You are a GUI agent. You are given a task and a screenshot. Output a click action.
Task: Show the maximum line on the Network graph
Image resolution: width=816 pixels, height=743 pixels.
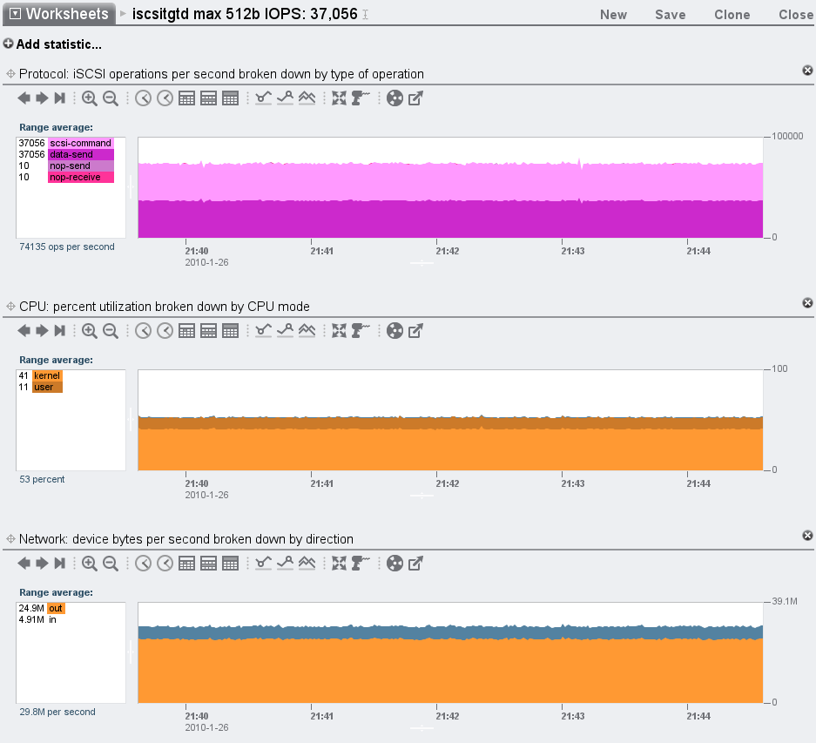285,564
